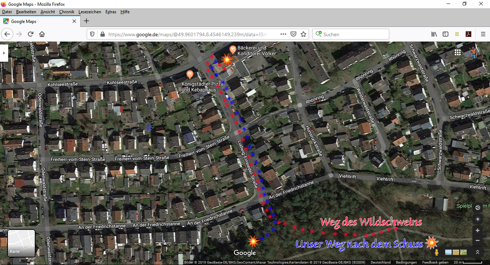
Task: Show my location on the map
Action: coord(477,219)
